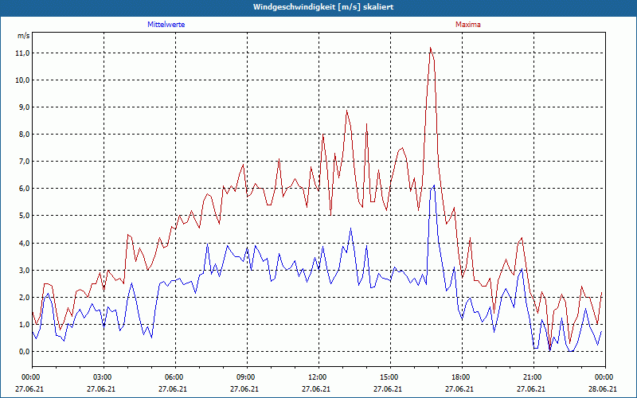Click the 27.06.21 date under 06:00
Image resolution: width=637 pixels, height=398 pixels.
coord(173,389)
